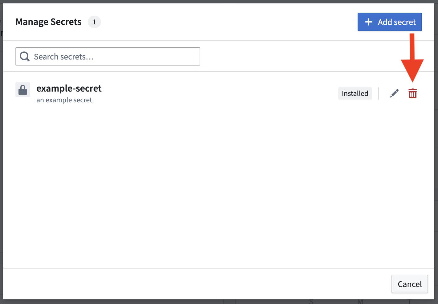Focus the Search secrets field
The image size is (438, 304).
point(108,56)
